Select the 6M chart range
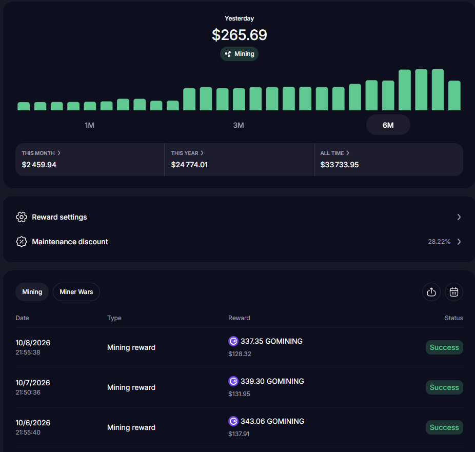The width and height of the screenshot is (475, 452). coord(388,125)
